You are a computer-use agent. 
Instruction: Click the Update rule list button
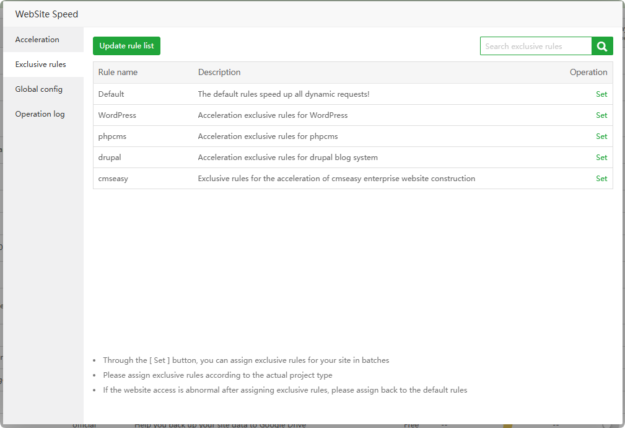(x=126, y=46)
